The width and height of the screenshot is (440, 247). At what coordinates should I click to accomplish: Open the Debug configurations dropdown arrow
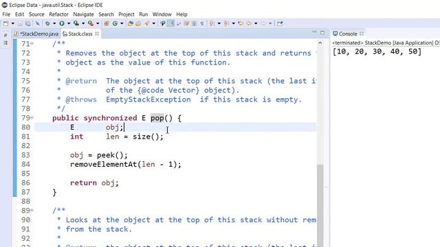[54, 23]
